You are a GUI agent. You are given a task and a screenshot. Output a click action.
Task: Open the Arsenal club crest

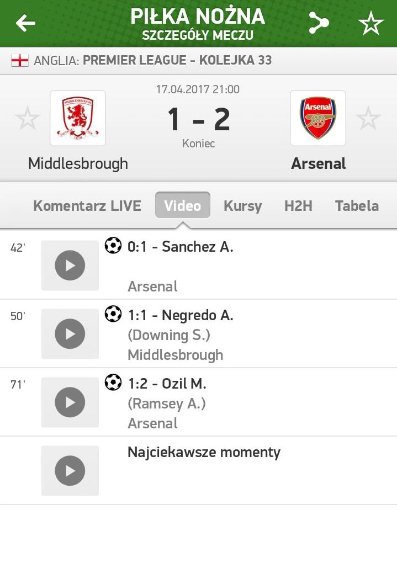[318, 118]
